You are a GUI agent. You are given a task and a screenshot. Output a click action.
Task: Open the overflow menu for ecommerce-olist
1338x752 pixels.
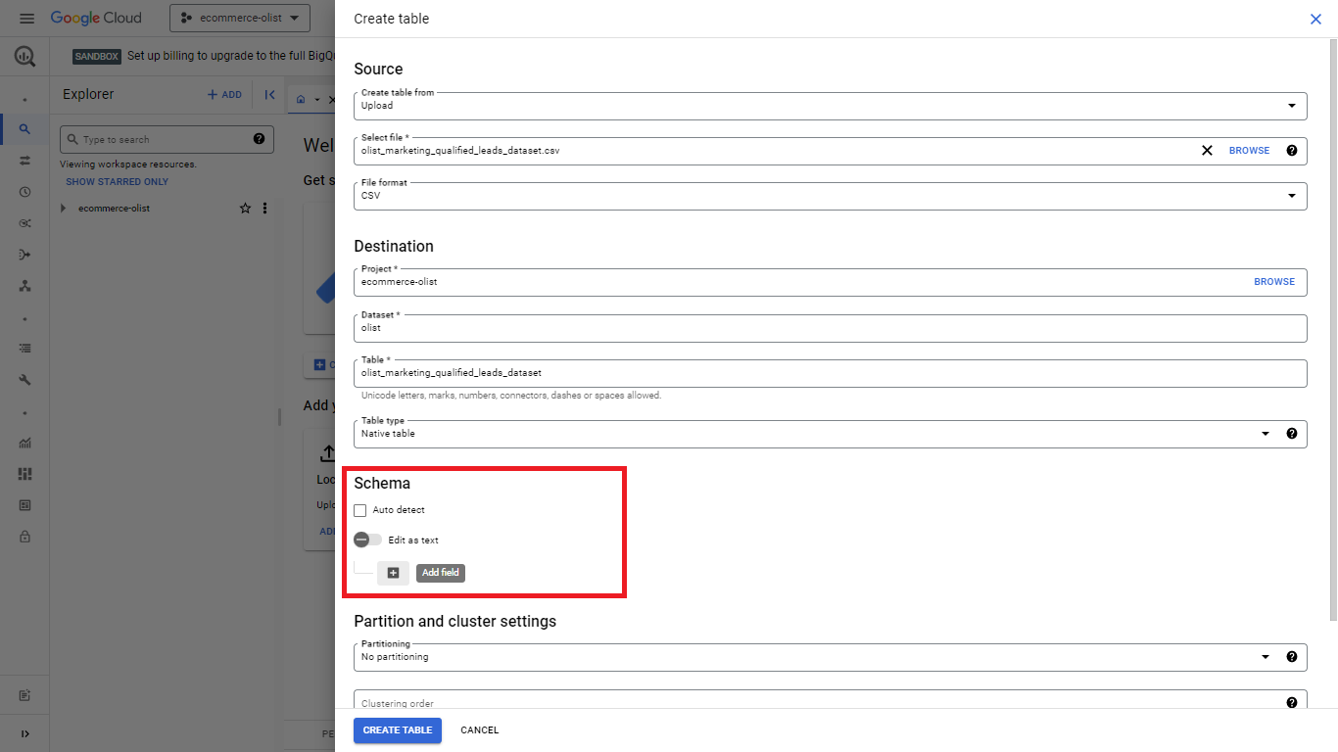coord(264,208)
